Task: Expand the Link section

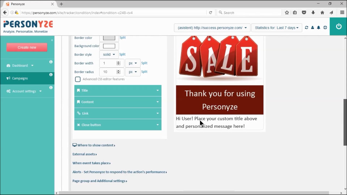Action: click(118, 113)
